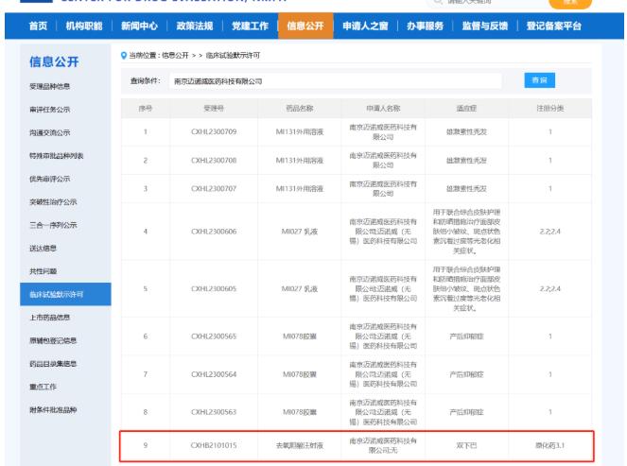The image size is (627, 466).
Task: Click MI027 乳液 in row CXHL2300606
Action: 300,232
